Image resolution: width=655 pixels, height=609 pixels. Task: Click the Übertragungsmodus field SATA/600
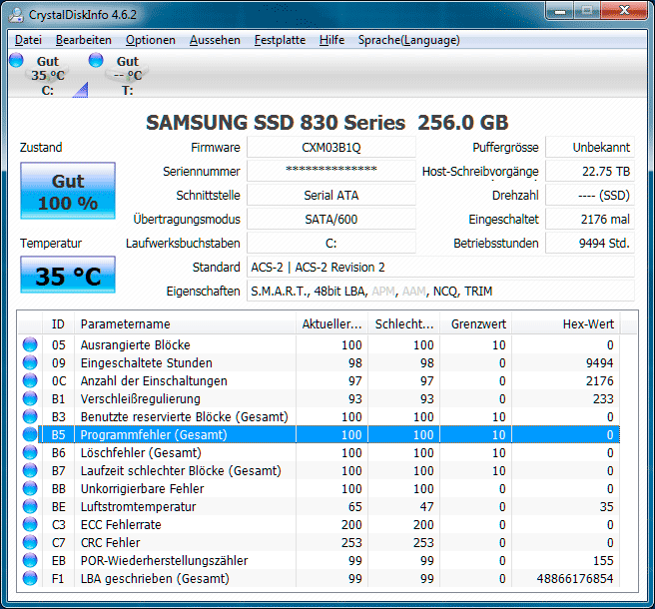[331, 220]
